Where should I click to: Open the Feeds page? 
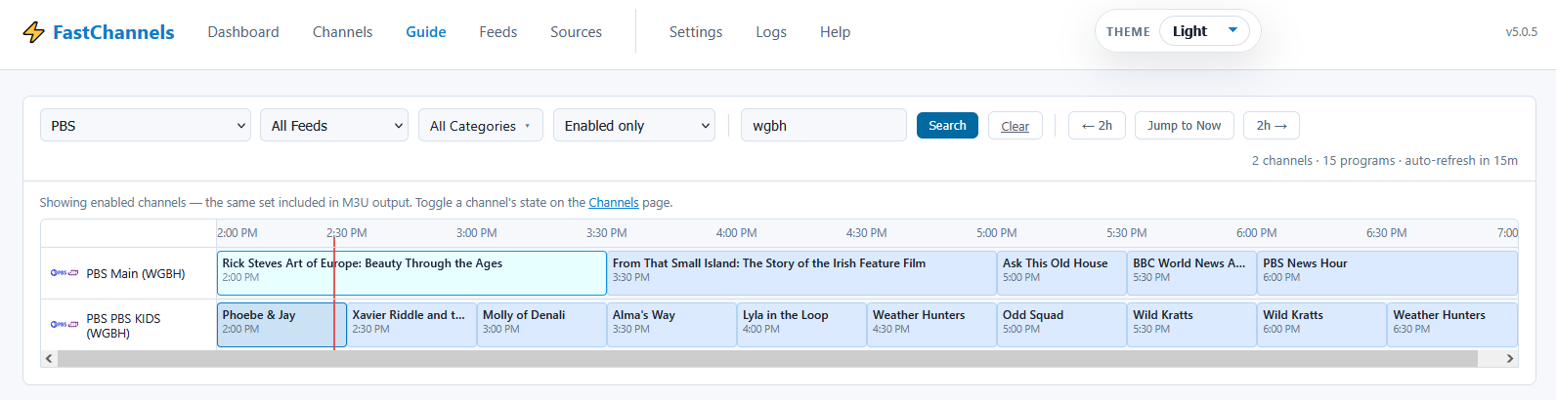click(498, 32)
